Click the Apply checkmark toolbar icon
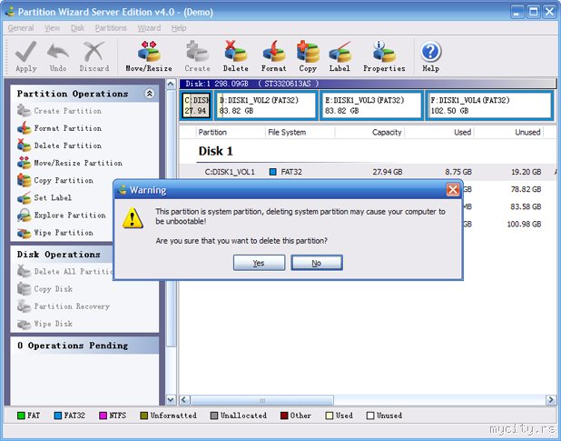 point(25,52)
